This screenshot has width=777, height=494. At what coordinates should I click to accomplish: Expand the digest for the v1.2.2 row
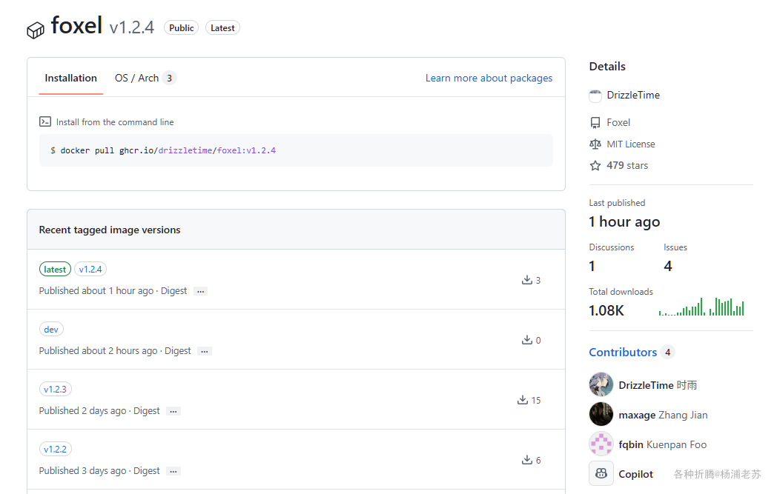coord(173,471)
